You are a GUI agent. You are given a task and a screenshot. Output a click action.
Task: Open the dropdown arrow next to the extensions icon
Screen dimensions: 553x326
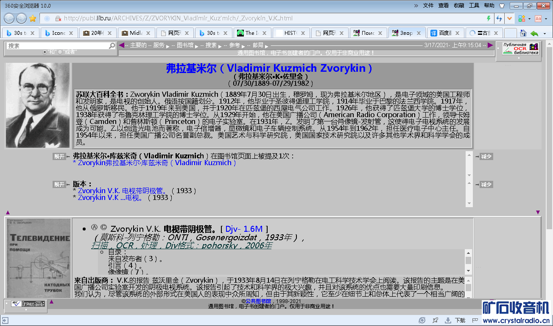click(529, 19)
